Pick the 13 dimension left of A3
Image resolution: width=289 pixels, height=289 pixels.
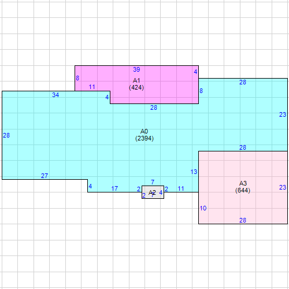pos(194,172)
